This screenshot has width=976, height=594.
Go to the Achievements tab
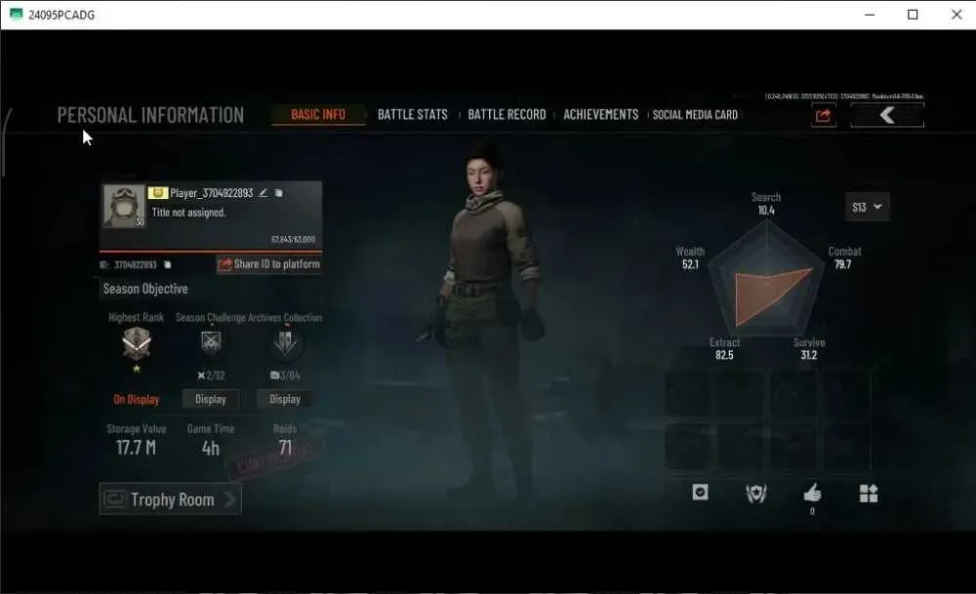pos(600,115)
